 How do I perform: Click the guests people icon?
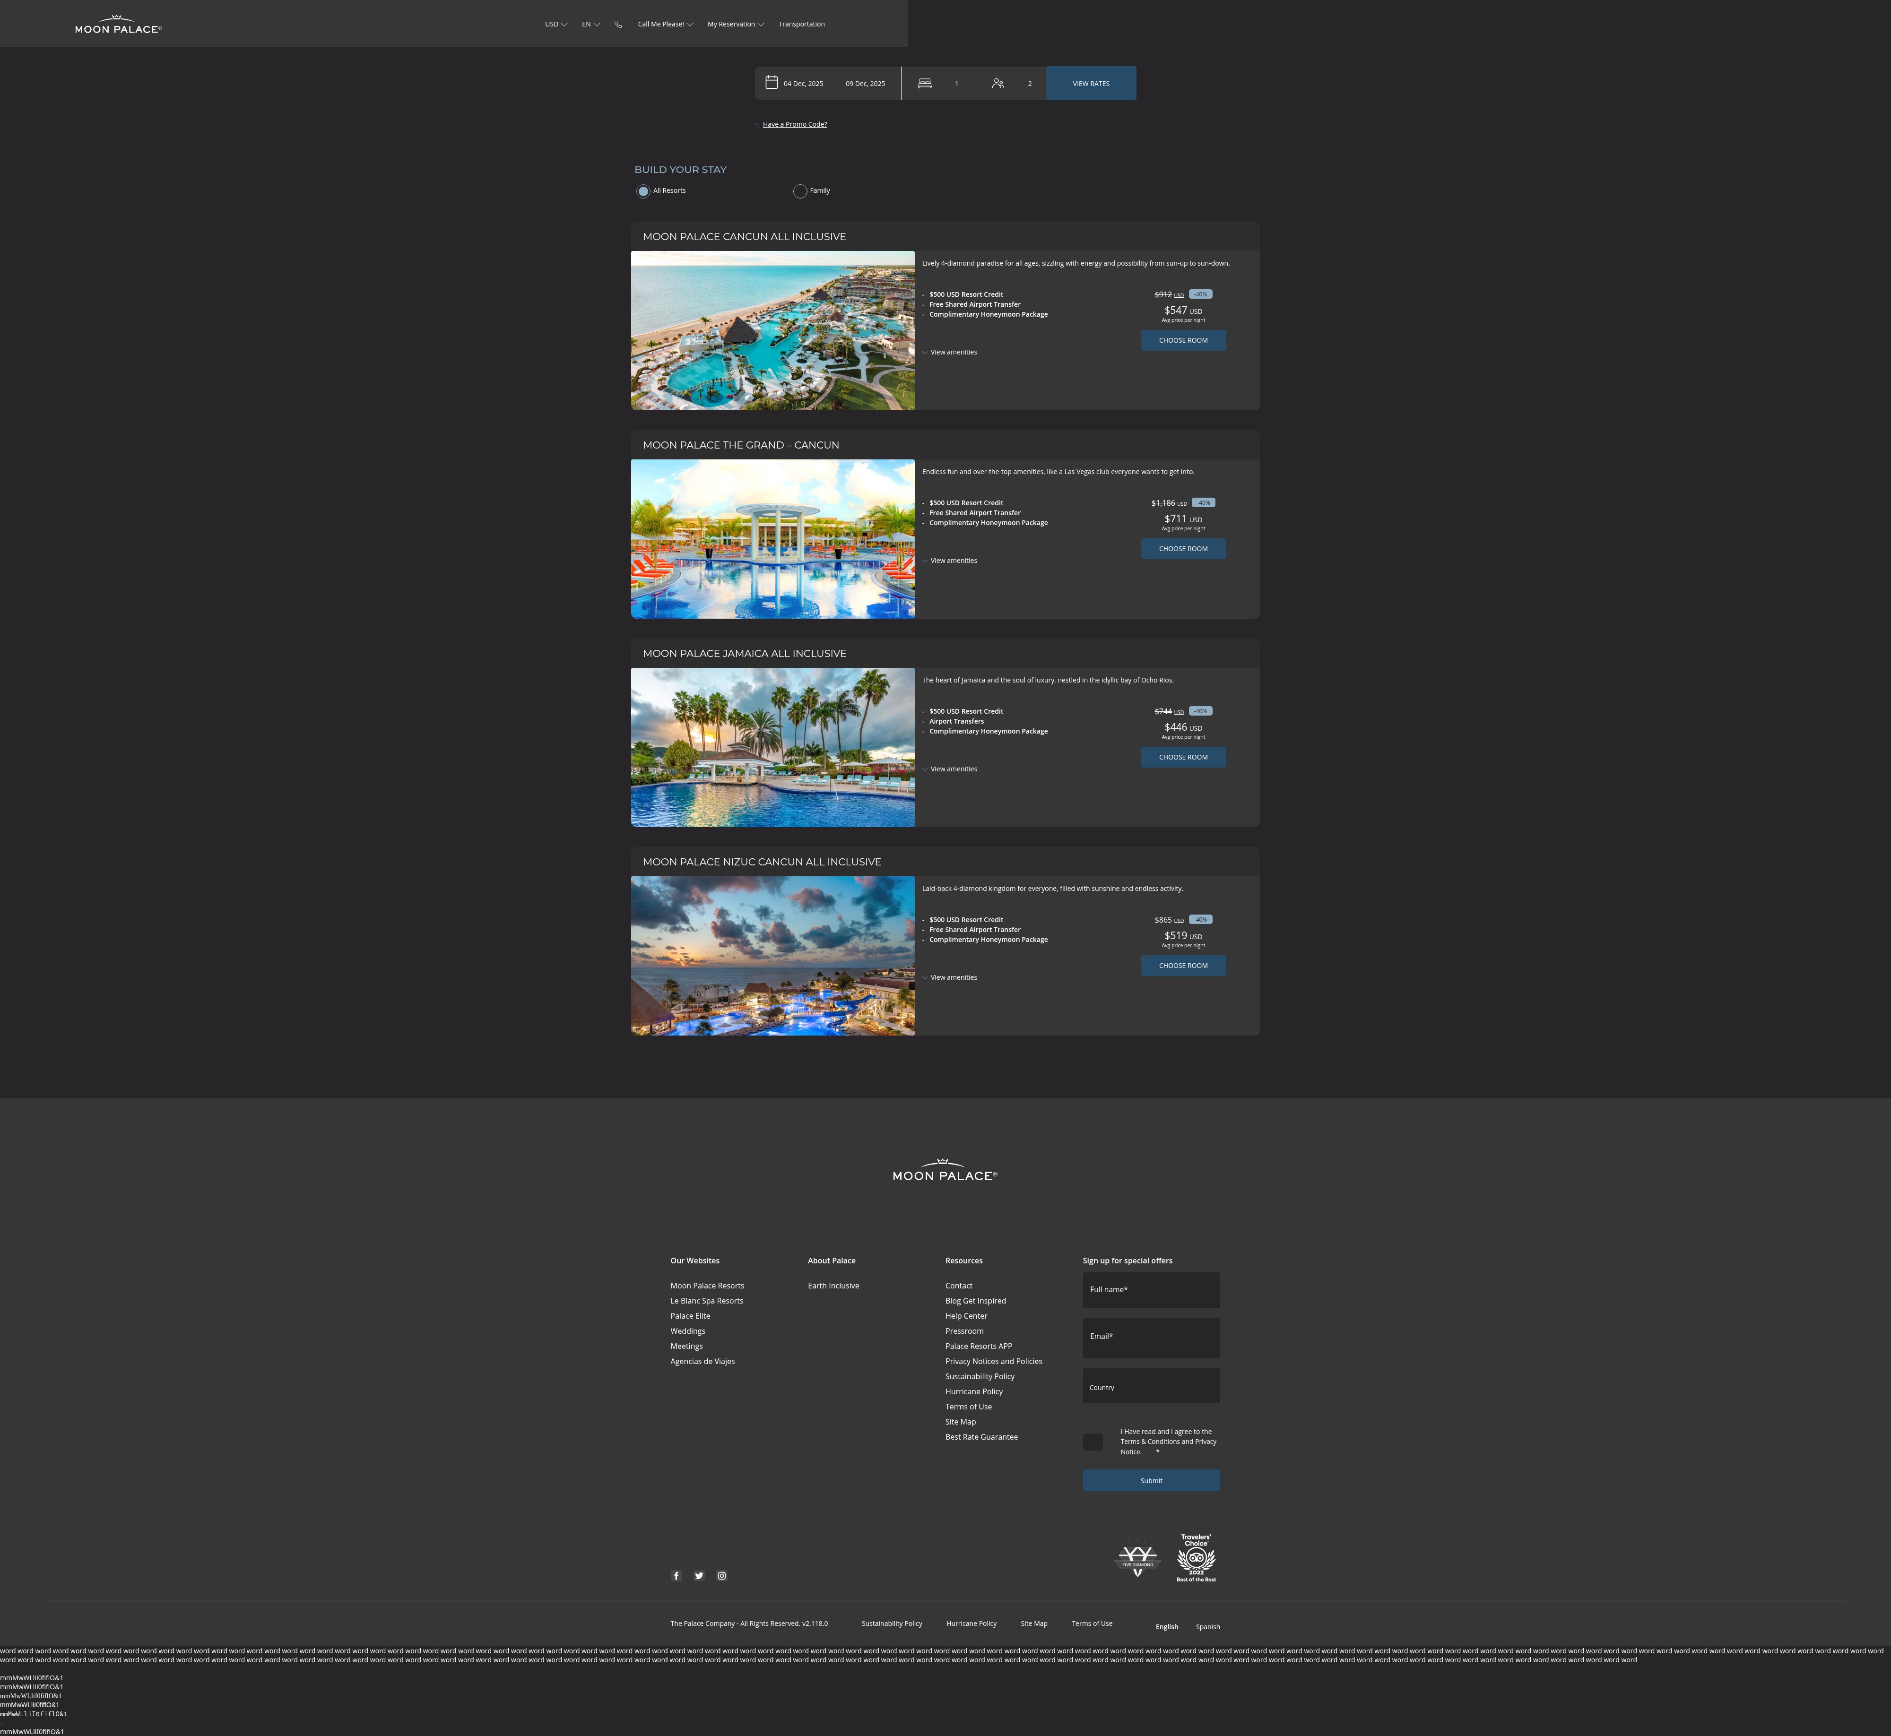(x=998, y=84)
